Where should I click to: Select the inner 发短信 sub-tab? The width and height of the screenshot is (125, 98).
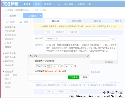(x=55, y=21)
